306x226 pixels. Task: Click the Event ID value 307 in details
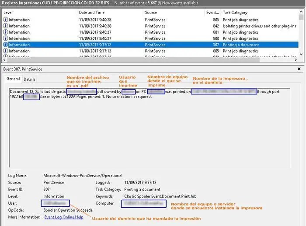tap(46, 189)
